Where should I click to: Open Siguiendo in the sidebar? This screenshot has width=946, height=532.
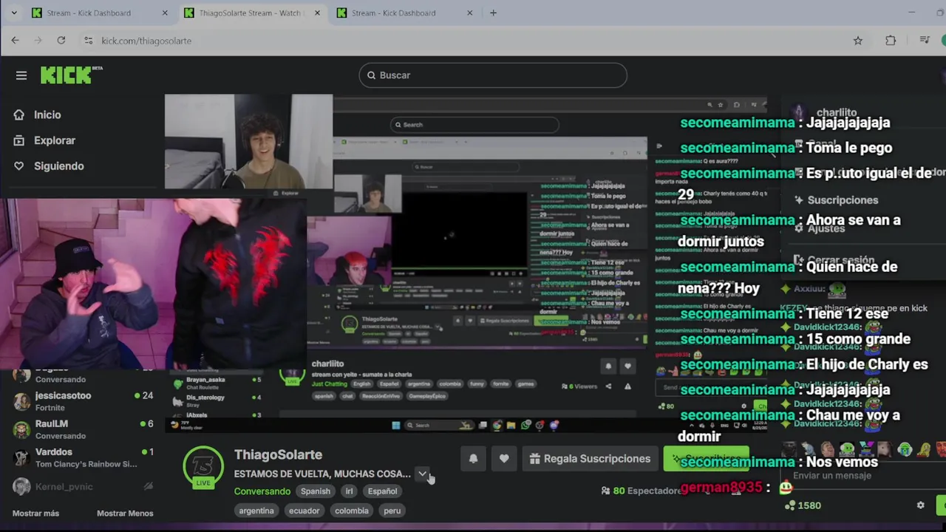coord(58,166)
